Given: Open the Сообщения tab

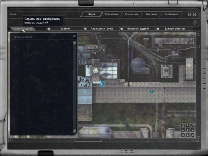Looking at the screenshot, I should click(171, 14).
